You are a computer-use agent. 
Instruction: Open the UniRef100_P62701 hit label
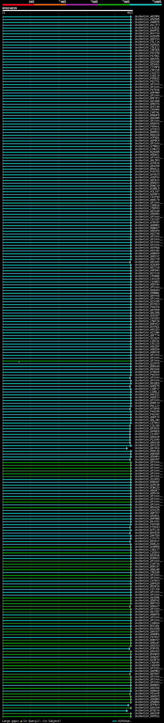(x=147, y=81)
